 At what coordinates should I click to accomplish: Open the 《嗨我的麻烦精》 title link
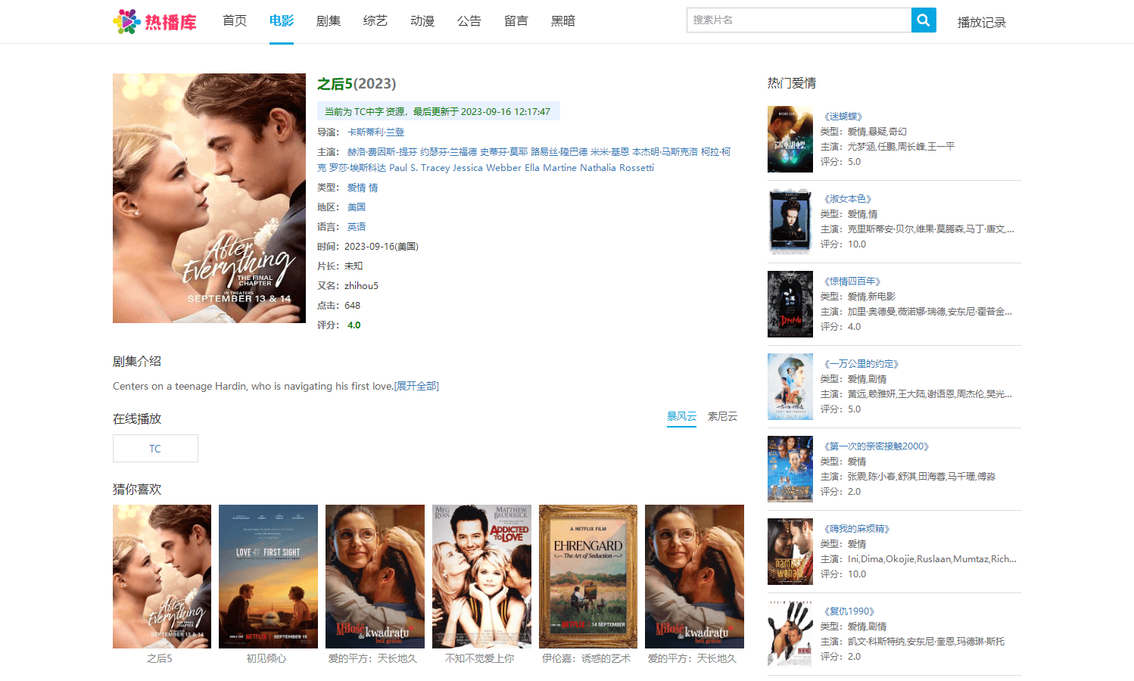coord(857,529)
